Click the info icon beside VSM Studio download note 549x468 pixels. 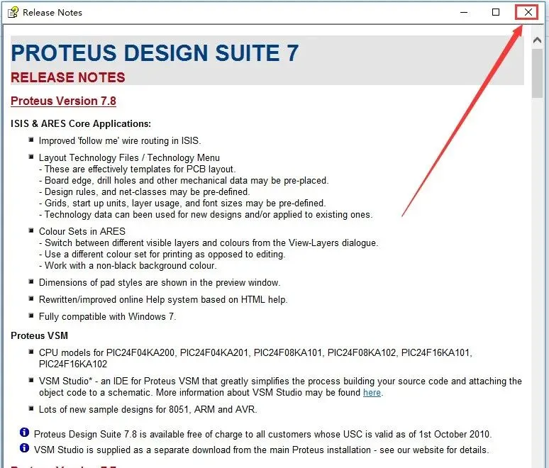pos(24,447)
